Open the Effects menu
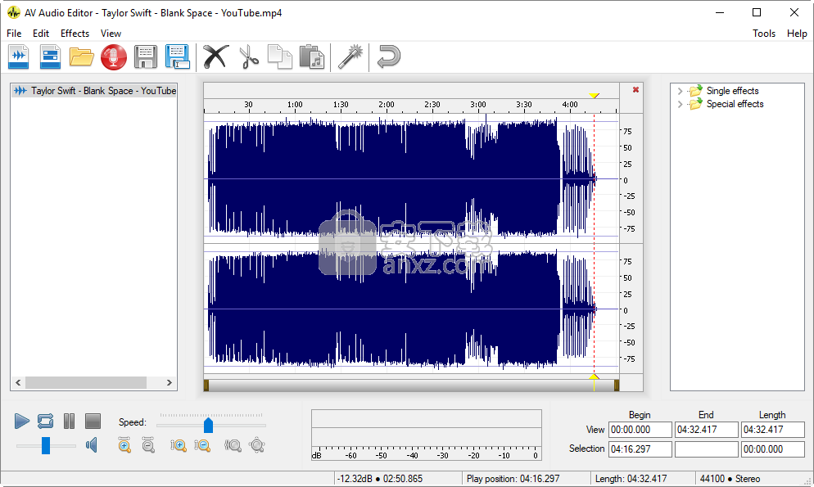The image size is (814, 487). (x=75, y=34)
